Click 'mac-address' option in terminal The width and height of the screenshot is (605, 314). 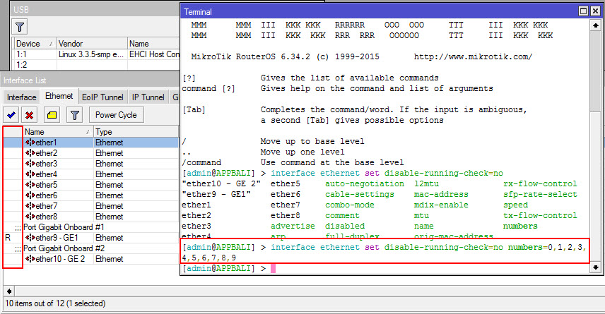point(441,195)
